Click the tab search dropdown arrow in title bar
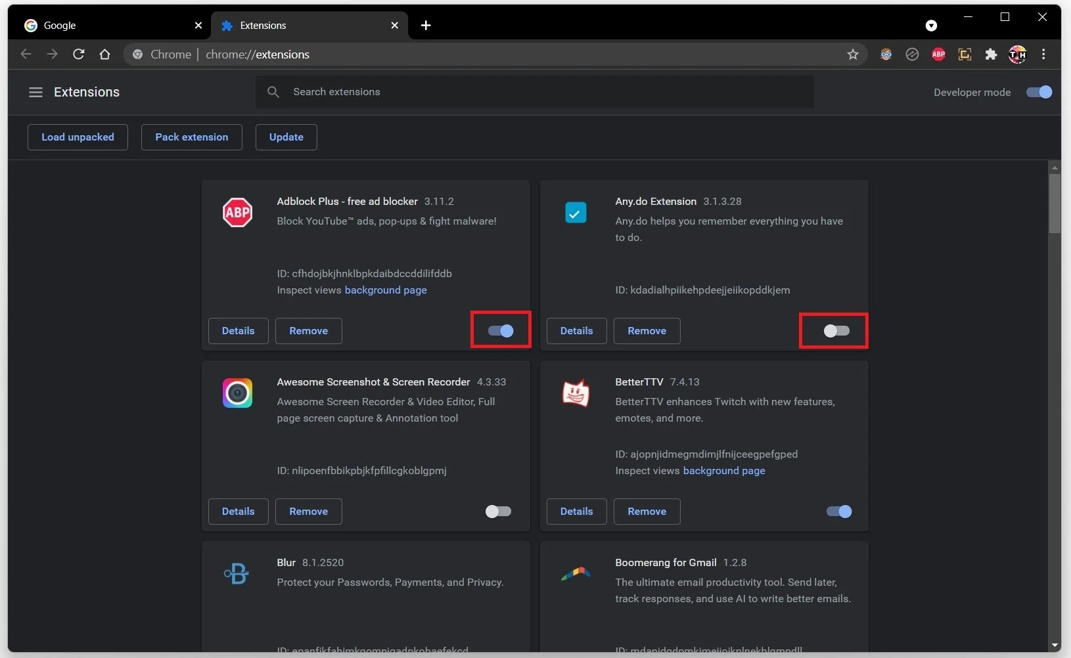The image size is (1071, 658). [931, 26]
